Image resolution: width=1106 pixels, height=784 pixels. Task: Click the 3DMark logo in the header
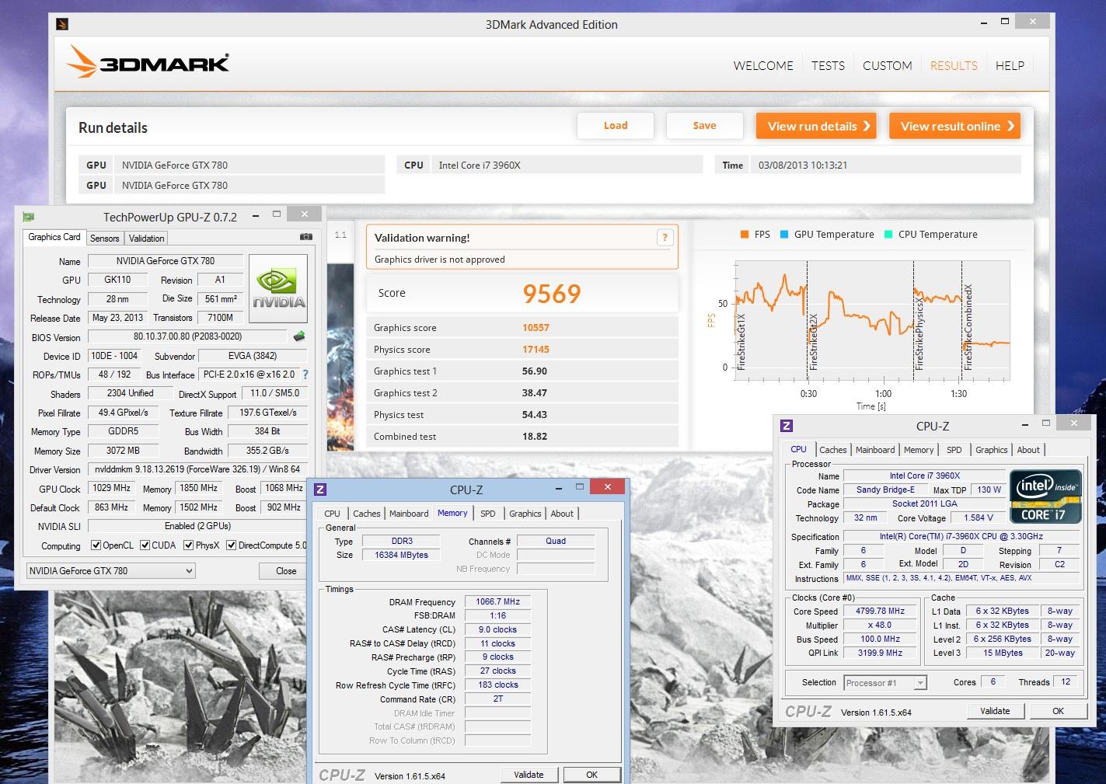pyautogui.click(x=148, y=61)
